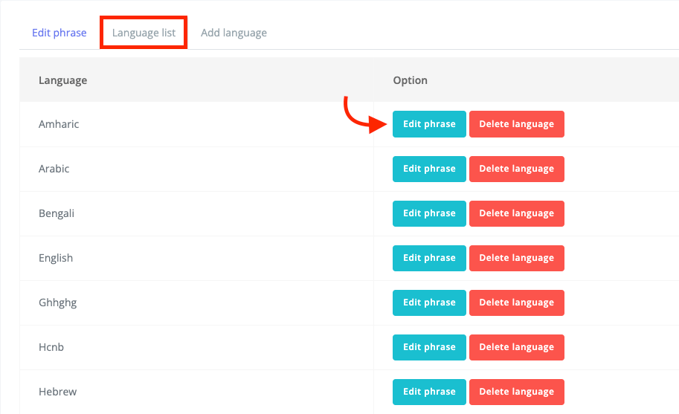Image resolution: width=679 pixels, height=414 pixels.
Task: Delete the Bengali language
Action: [x=517, y=213]
